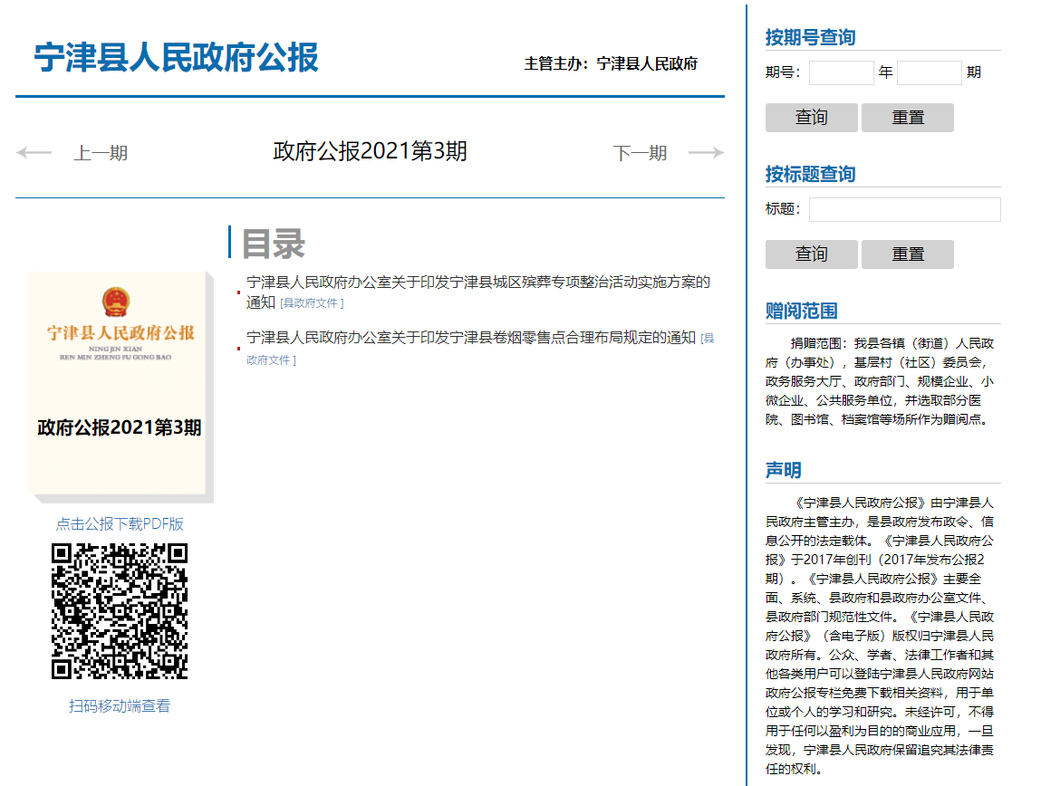
Task: Click the 宁津县人民政府公报 page title
Action: tap(177, 57)
